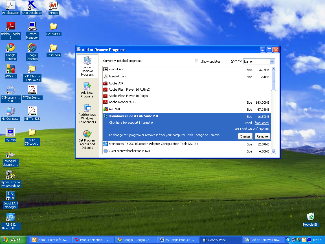Remove Brainboxes Boost.LAN Suite 2.0
325x244 pixels.
262,136
